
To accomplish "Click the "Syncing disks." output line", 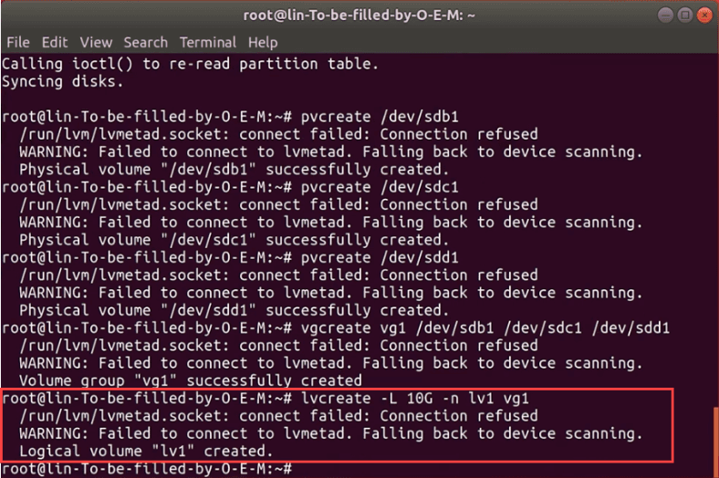I will [61, 82].
